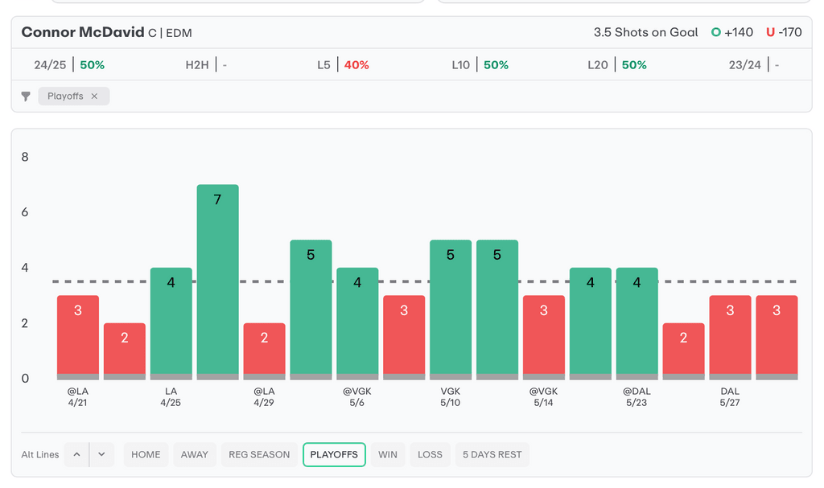Select the 24/25 season 50% stat

(x=69, y=64)
